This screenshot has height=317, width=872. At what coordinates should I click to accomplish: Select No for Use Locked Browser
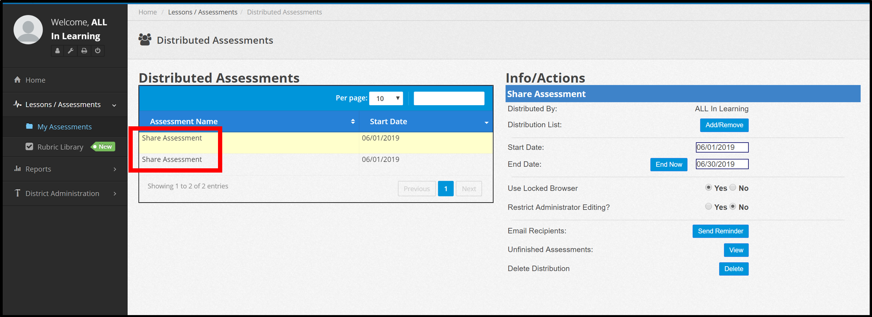click(733, 188)
